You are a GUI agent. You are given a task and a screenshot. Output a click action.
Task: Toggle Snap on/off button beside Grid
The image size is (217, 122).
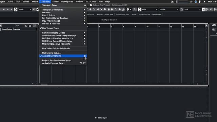[x=139, y=9]
